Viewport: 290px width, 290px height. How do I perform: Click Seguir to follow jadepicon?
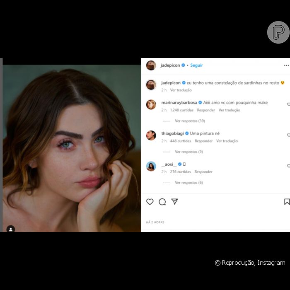point(196,65)
